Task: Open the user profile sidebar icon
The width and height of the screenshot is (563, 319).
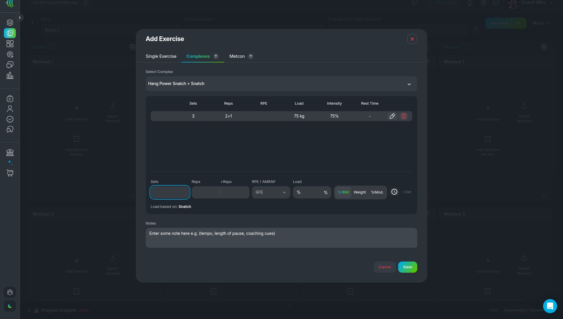Action: (x=10, y=109)
